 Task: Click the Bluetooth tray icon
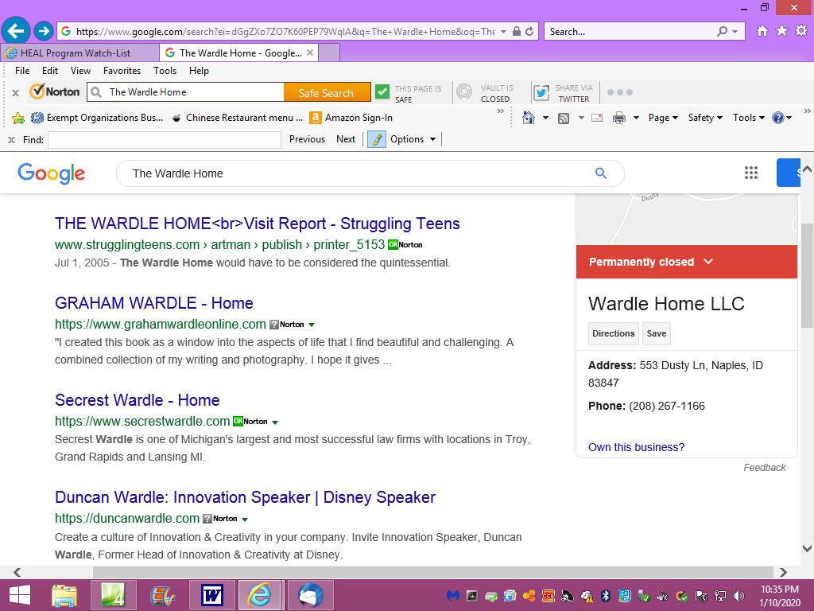605,596
